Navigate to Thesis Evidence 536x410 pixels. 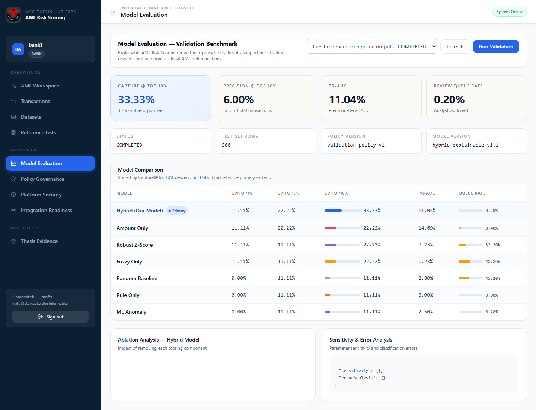(50, 241)
